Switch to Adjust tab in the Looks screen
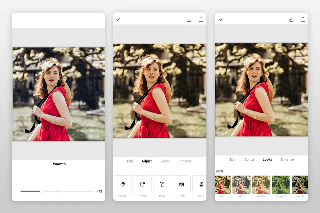This screenshot has height=213, width=320. 249,159
